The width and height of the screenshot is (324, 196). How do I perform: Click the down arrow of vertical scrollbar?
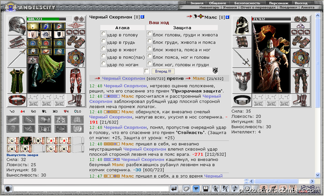tap(318, 175)
